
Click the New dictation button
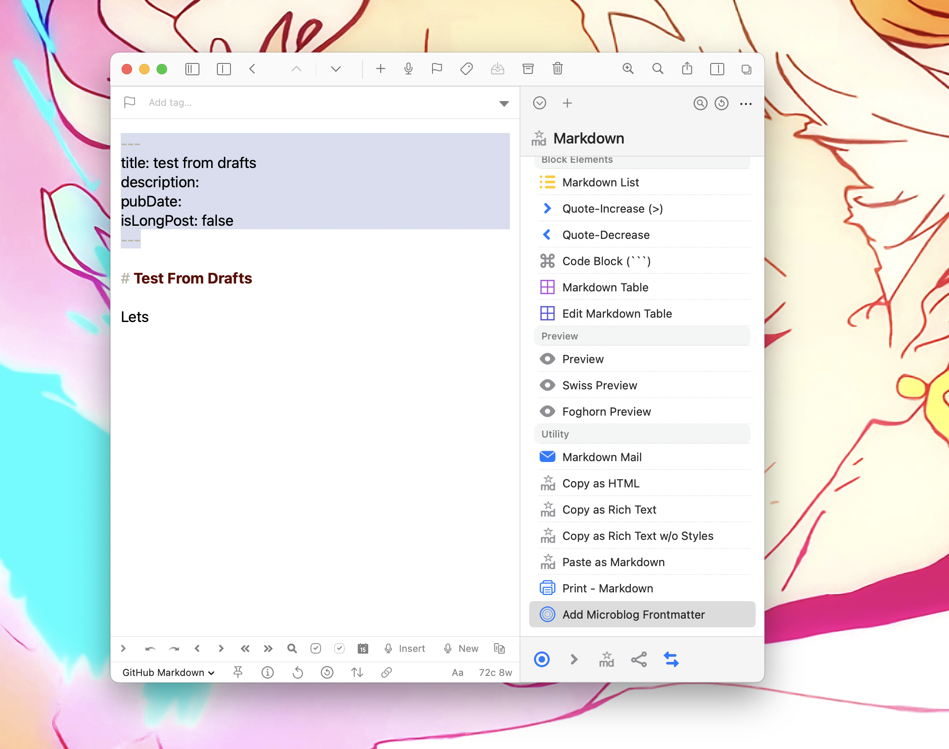pyautogui.click(x=461, y=648)
